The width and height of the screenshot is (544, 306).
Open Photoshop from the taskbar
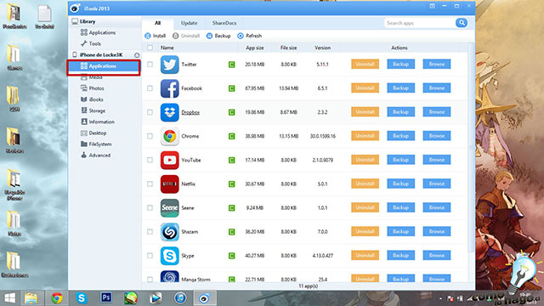tap(106, 298)
